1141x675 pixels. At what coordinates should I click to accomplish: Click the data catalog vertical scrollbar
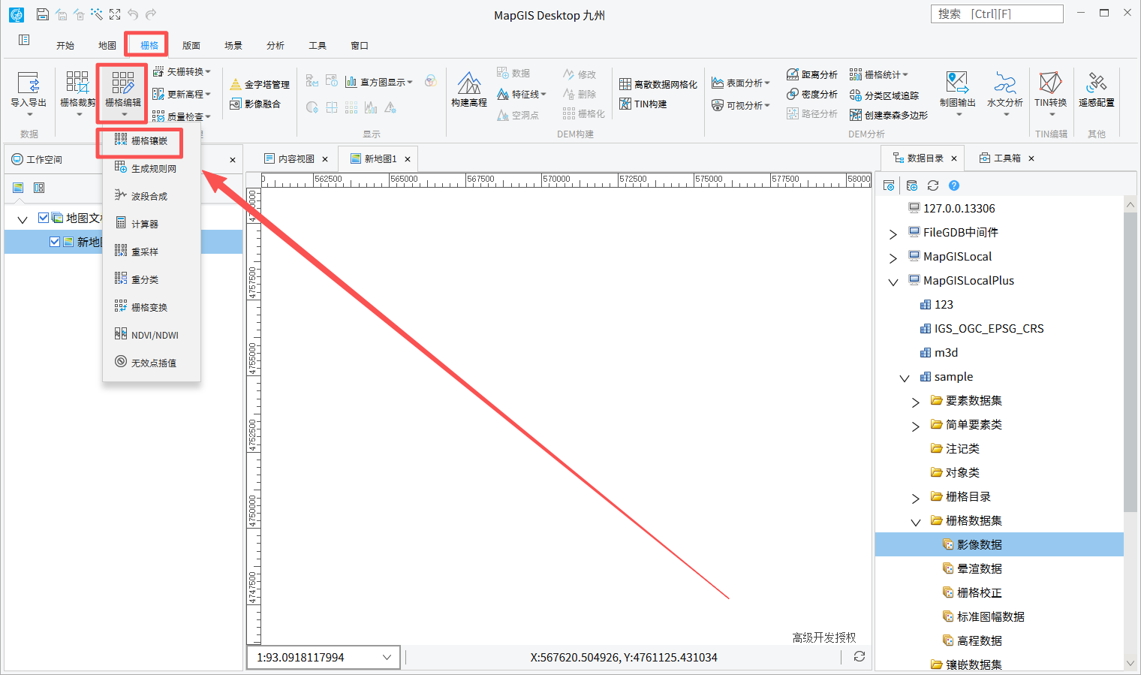(x=1130, y=361)
